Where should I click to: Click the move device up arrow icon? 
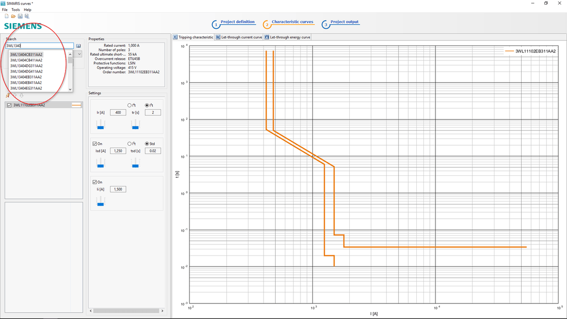[x=15, y=95]
